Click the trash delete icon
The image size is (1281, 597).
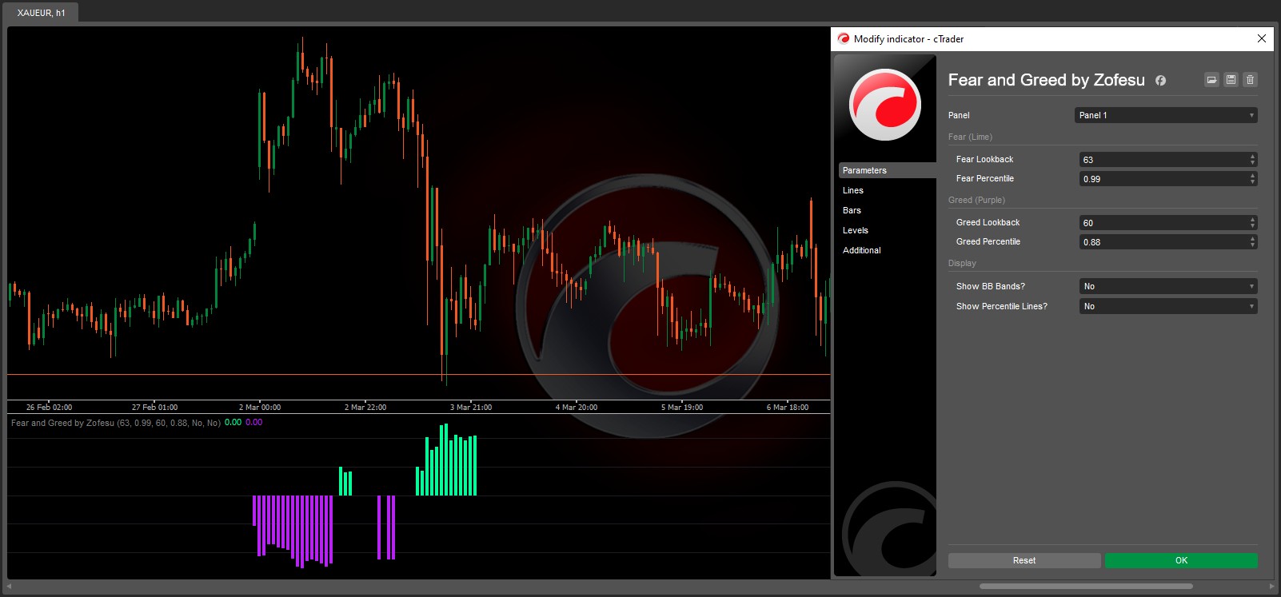click(x=1250, y=80)
